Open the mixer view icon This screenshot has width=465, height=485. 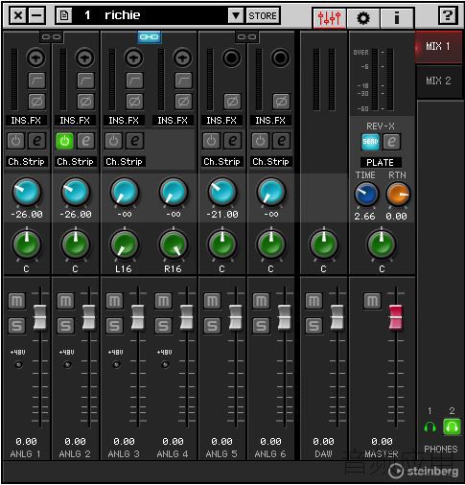[330, 18]
